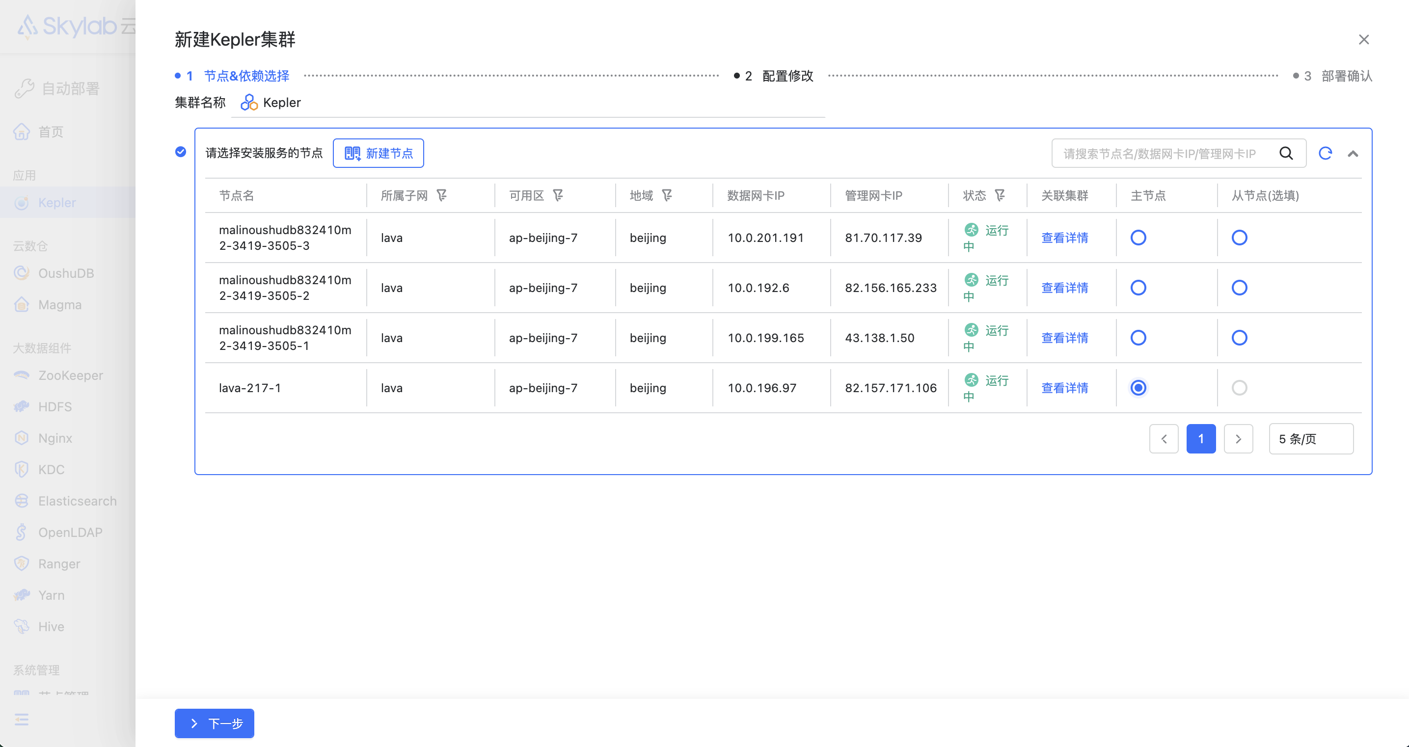1409x747 pixels.
Task: Toggle the sidebar collapse menu icon
Action: [x=21, y=720]
